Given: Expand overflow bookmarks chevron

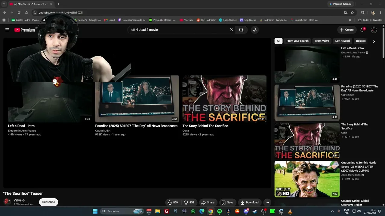Looking at the screenshot, I should click(350, 20).
